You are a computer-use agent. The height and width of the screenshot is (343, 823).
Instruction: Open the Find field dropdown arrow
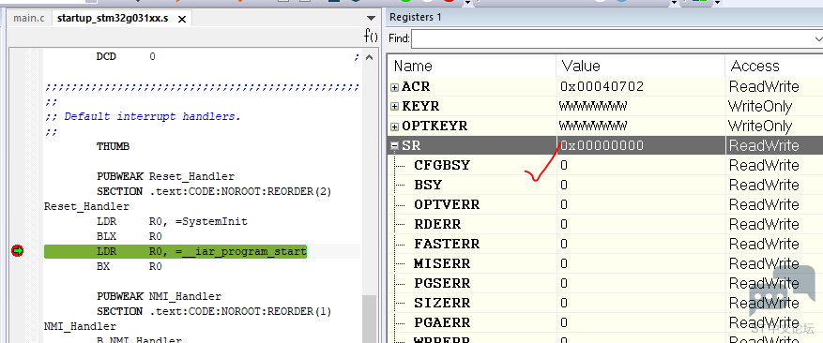817,38
